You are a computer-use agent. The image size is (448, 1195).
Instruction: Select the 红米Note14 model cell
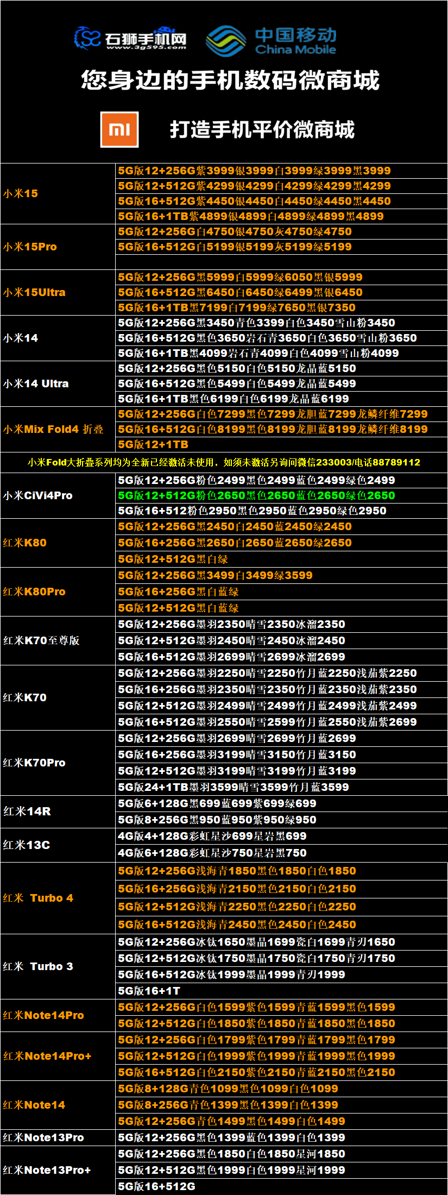(58, 1105)
